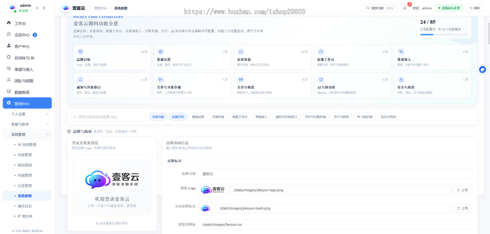The width and height of the screenshot is (490, 234).
Task: Select the 文件与对象存储 filter tab
Action: (315, 117)
